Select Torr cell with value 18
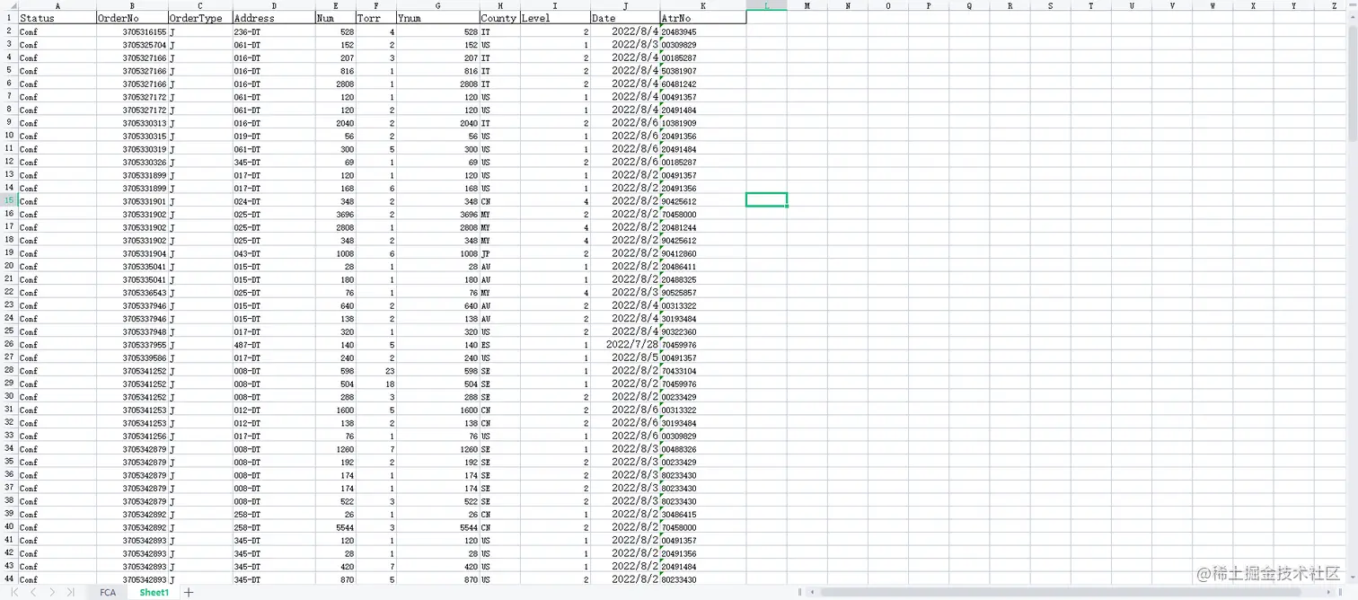This screenshot has width=1358, height=600. pyautogui.click(x=375, y=384)
